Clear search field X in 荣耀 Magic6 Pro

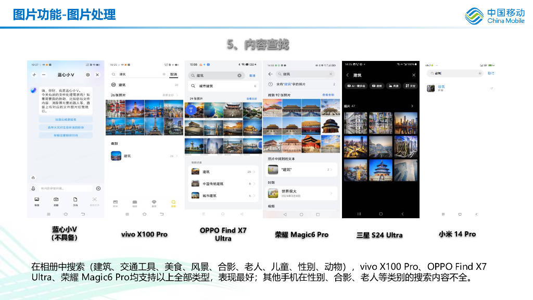(x=331, y=74)
